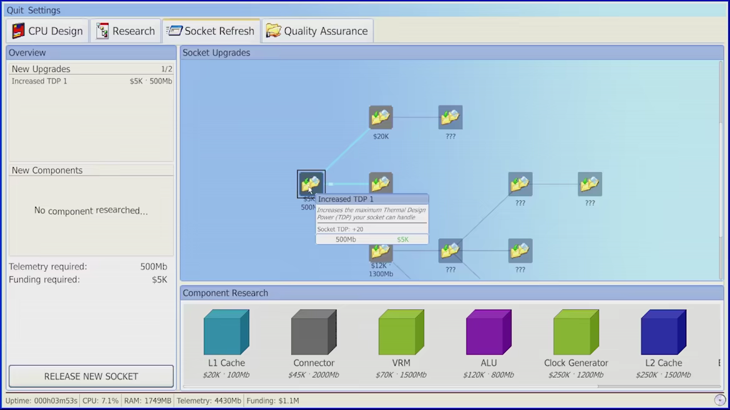Research the ALU component cube
The width and height of the screenshot is (730, 410).
(489, 332)
